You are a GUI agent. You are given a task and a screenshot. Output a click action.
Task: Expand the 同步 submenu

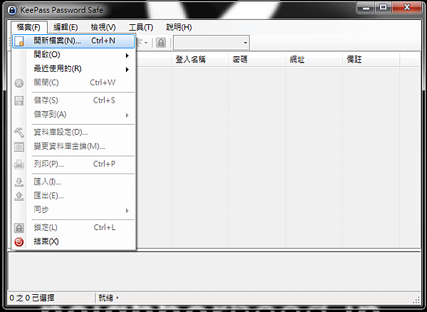click(x=73, y=210)
